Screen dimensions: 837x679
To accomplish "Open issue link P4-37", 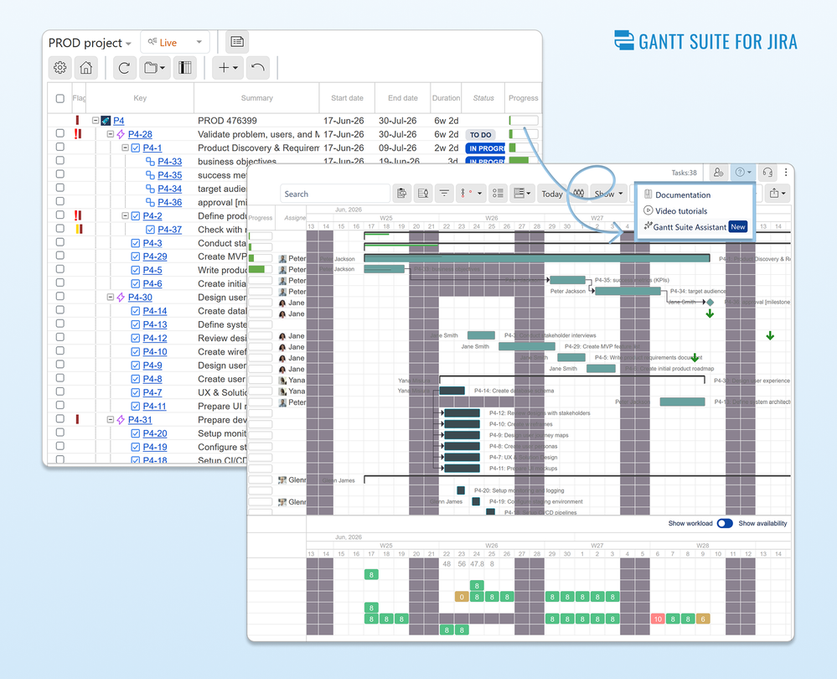I will point(170,229).
